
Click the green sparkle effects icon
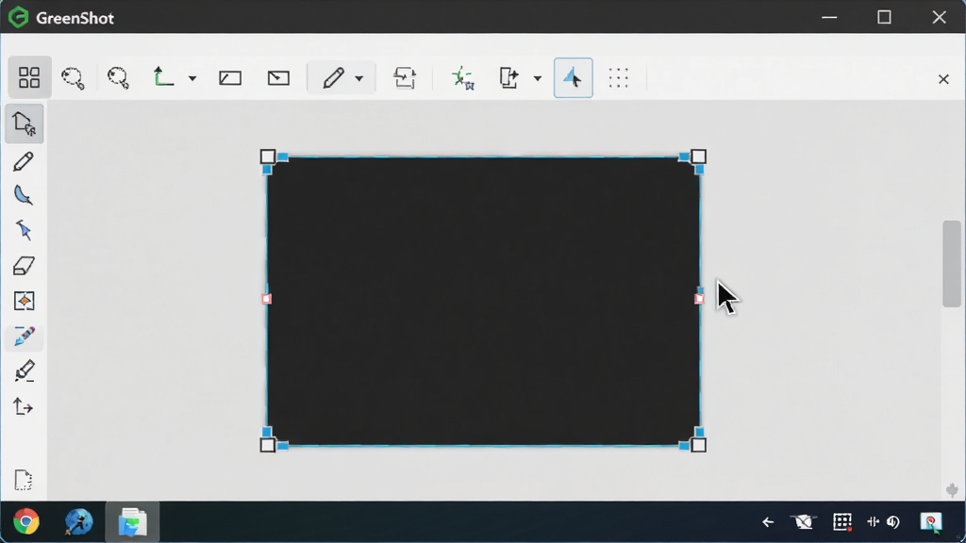tap(462, 78)
